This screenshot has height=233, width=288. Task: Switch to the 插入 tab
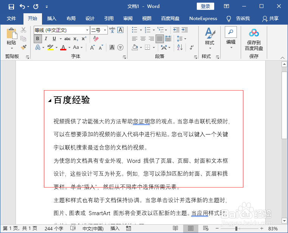(x=51, y=19)
